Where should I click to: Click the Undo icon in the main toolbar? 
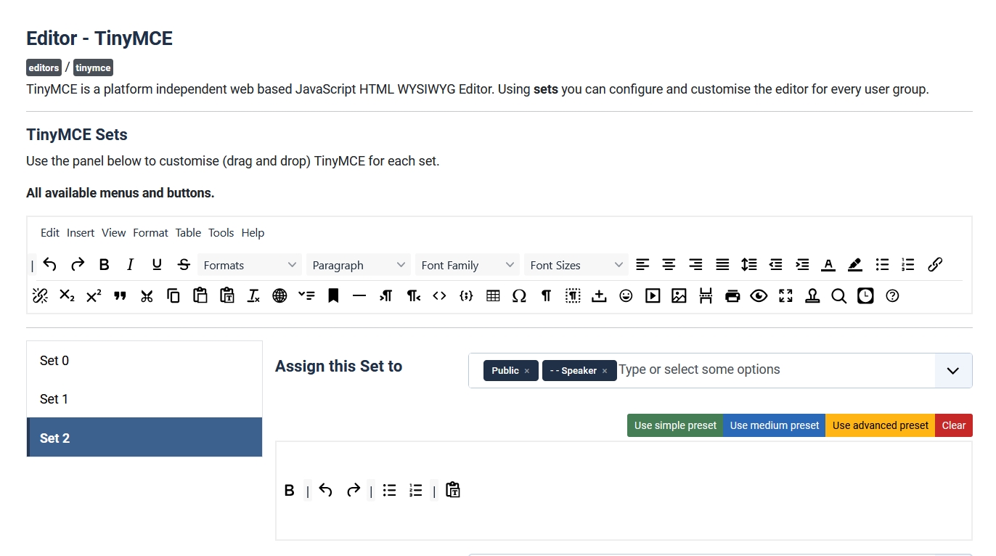point(49,264)
